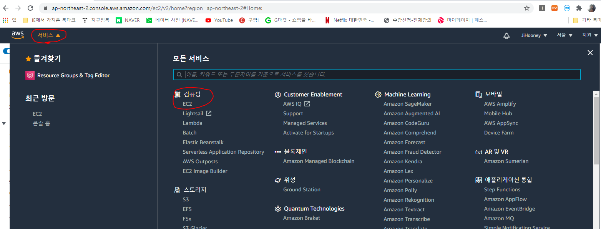The width and height of the screenshot is (601, 229).
Task: Open AWS Amplify
Action: point(500,104)
